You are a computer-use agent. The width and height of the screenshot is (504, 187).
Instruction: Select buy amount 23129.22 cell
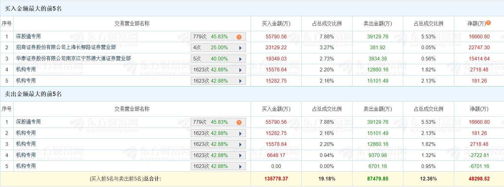[x=276, y=48]
